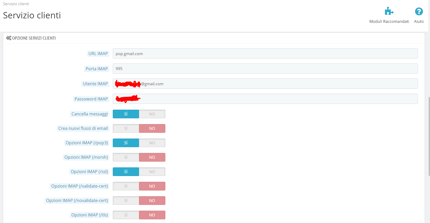Choose NO for Opzioni IMAP (/tls)
The height and width of the screenshot is (223, 430).
[152, 215]
